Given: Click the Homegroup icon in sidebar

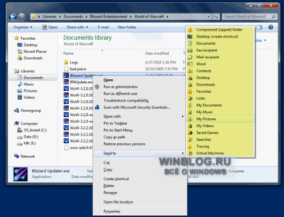Looking at the screenshot, I should tap(16, 110).
